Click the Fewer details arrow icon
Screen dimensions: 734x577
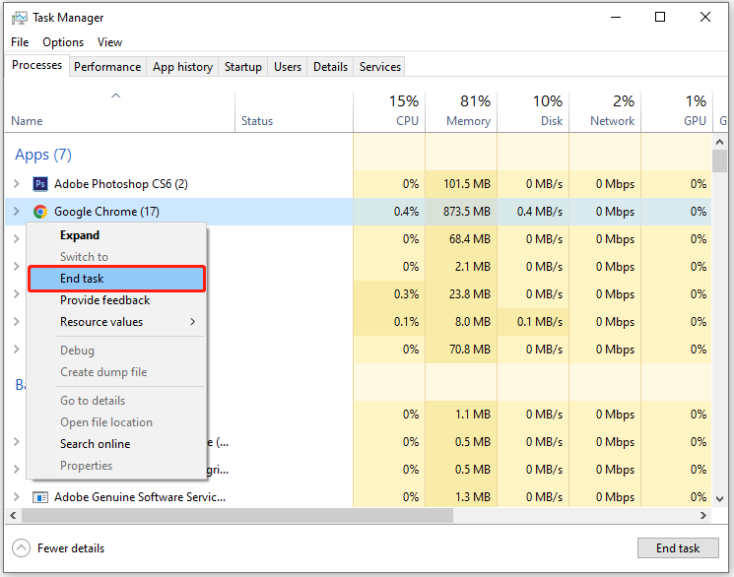click(x=21, y=548)
